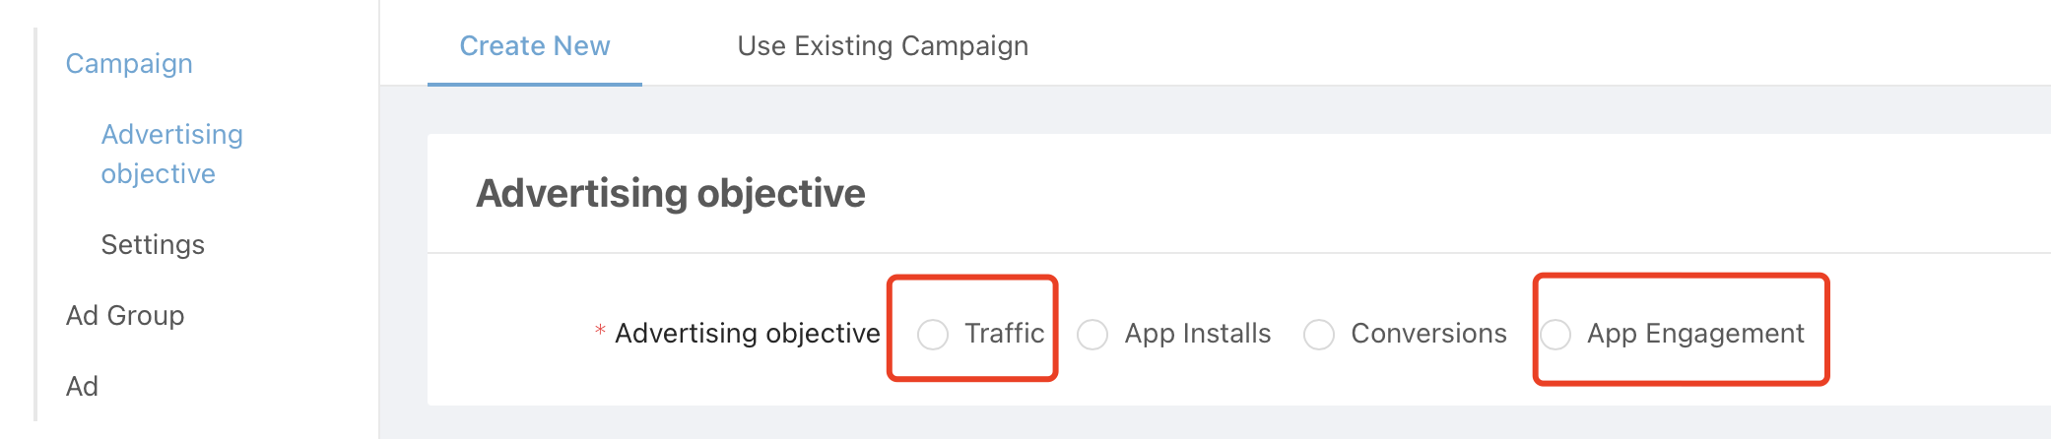Click the blue underline below Create New

click(x=535, y=84)
